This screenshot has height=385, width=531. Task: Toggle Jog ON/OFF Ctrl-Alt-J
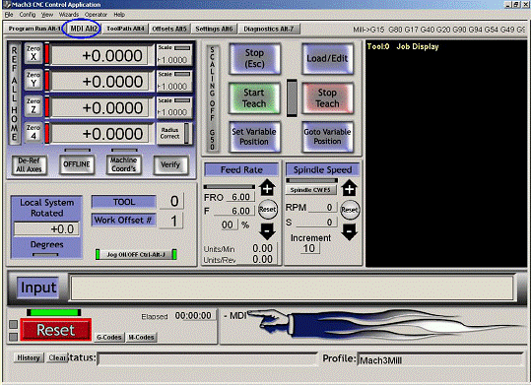(136, 255)
